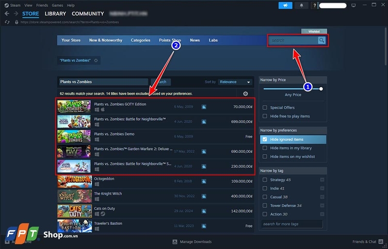
Task: Tick the Casual tag checkbox
Action: [265, 197]
